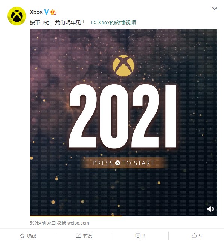Click the gold Xbox logo in the video
224x241 pixels.
pyautogui.click(x=124, y=66)
